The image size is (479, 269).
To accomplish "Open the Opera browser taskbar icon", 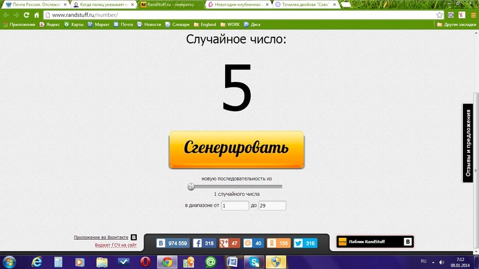I will 146,262.
